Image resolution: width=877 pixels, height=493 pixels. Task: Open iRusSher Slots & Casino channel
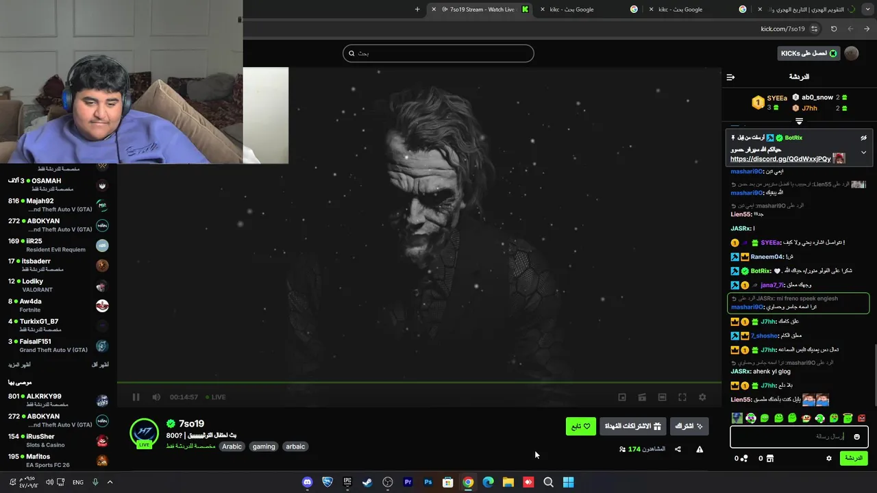tap(58, 440)
